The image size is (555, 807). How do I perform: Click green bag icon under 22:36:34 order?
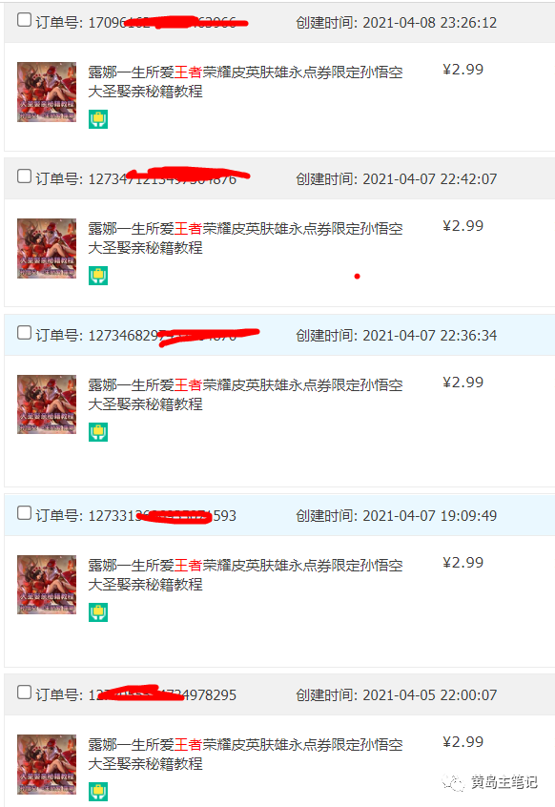click(x=97, y=432)
